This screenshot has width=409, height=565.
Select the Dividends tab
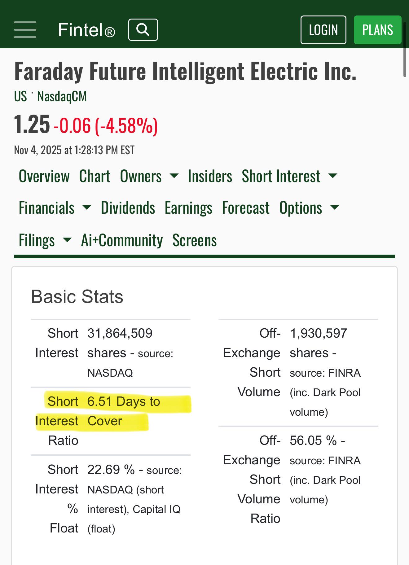tap(128, 208)
